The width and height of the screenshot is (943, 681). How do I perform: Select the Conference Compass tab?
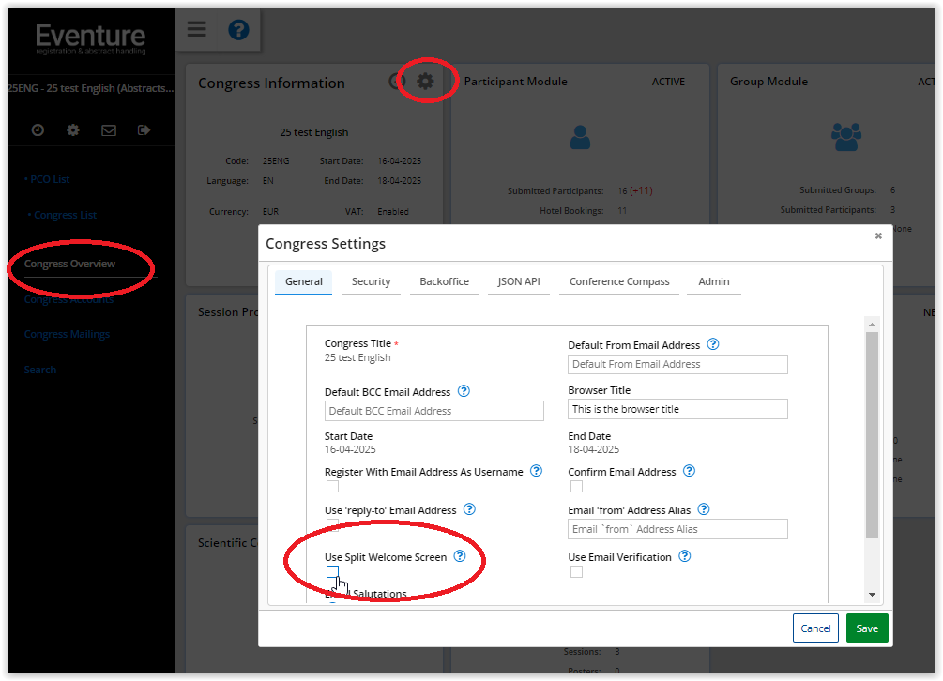[619, 281]
